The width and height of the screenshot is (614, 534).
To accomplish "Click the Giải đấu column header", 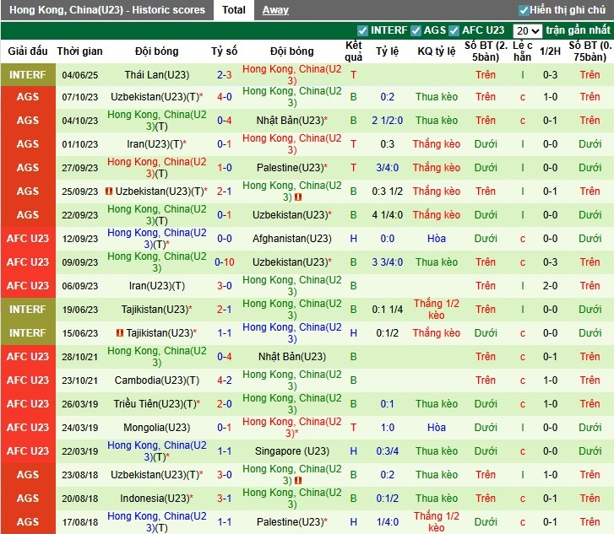I will click(x=28, y=51).
